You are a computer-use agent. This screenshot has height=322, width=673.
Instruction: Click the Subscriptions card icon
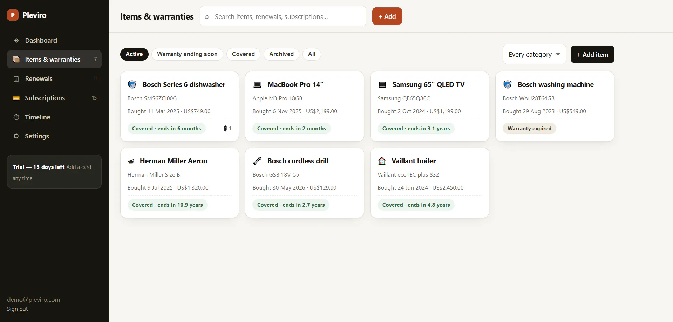click(x=16, y=98)
